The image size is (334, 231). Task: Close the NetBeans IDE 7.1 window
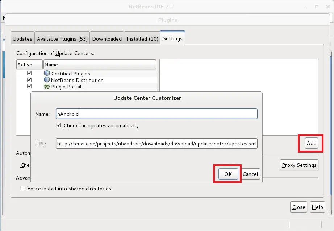pyautogui.click(x=328, y=7)
